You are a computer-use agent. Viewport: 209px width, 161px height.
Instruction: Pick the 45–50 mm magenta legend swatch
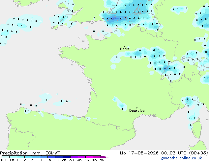[x=97, y=157]
